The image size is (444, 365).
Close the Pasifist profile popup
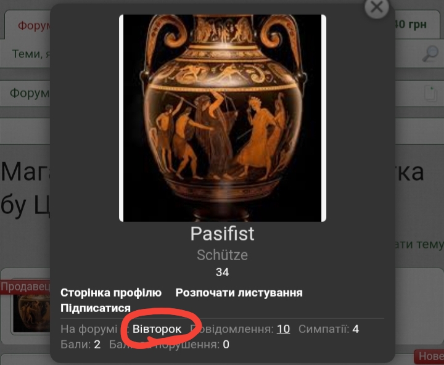pos(377,7)
